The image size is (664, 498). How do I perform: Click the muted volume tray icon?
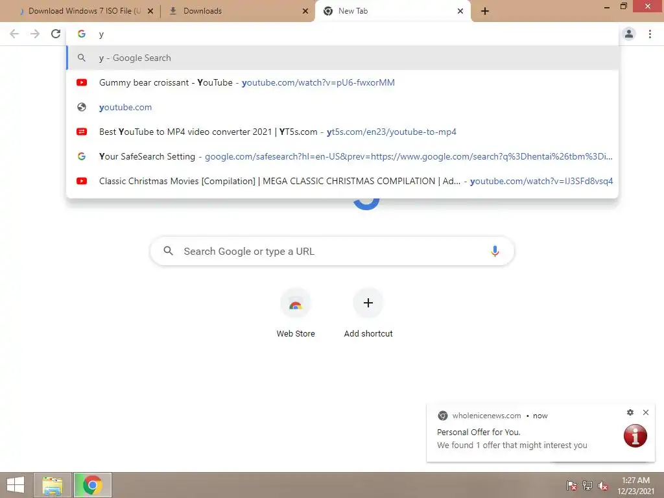point(603,485)
